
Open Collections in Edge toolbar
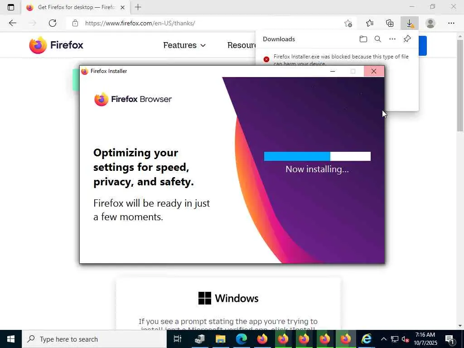390,23
